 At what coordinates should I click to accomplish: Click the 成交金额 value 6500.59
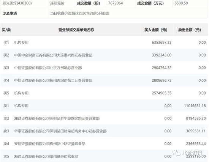181,3
